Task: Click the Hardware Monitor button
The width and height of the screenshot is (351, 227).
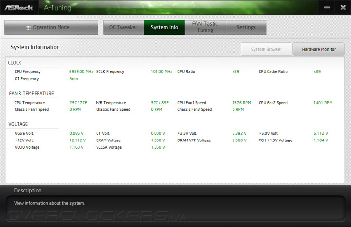Action: [x=319, y=49]
